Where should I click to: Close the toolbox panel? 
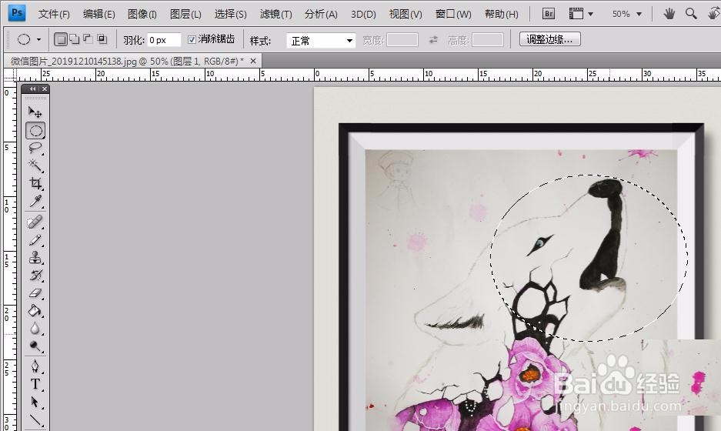pyautogui.click(x=44, y=89)
